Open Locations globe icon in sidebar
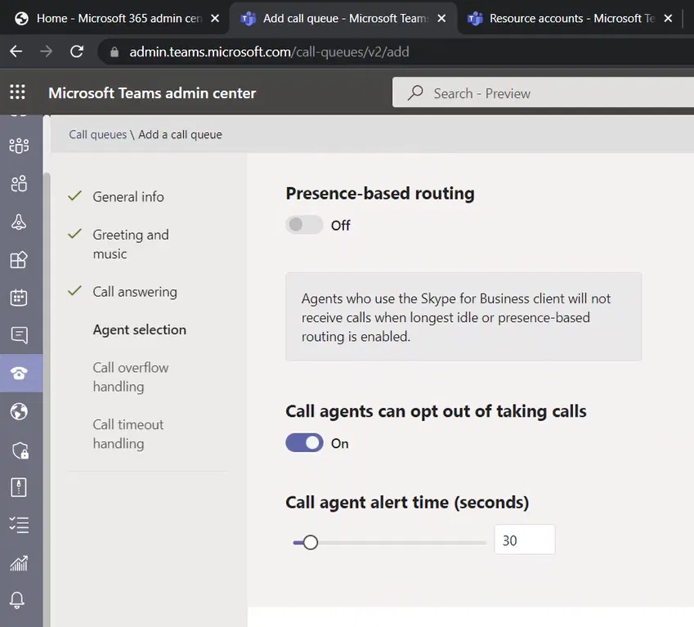This screenshot has width=694, height=627. click(x=18, y=411)
